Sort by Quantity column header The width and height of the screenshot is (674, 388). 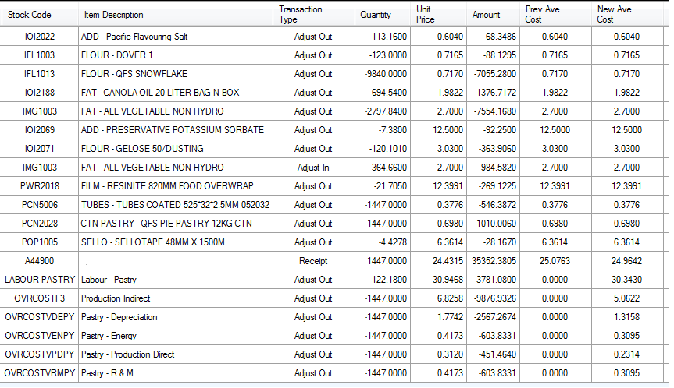(383, 15)
